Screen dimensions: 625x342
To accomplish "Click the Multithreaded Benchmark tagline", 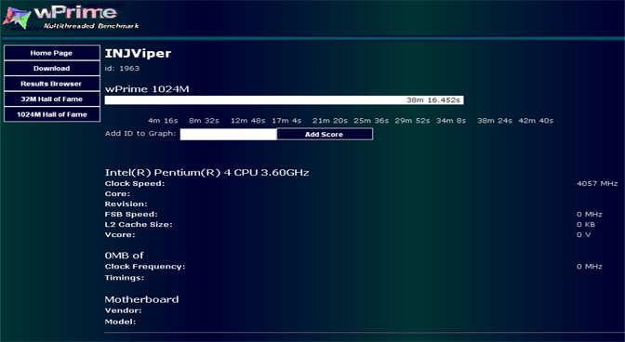I will pyautogui.click(x=91, y=26).
